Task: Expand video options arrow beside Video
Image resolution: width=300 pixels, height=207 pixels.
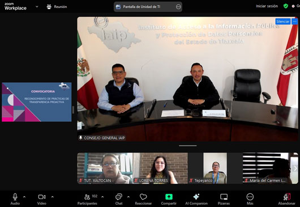Action: tap(53, 197)
